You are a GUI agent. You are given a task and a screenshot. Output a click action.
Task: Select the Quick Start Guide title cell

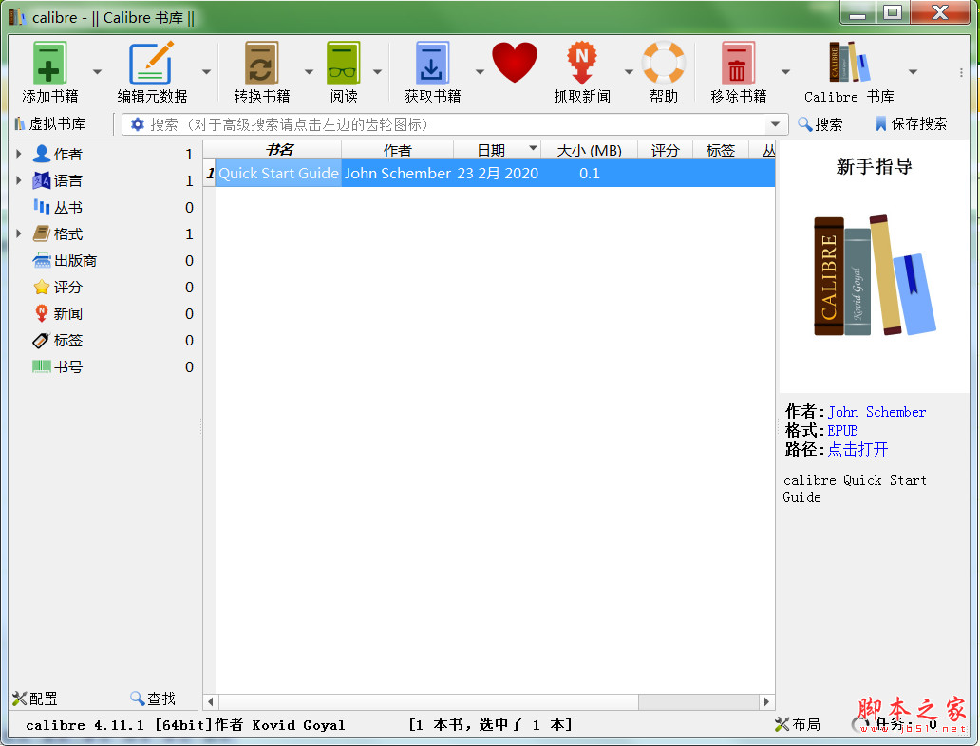click(279, 173)
